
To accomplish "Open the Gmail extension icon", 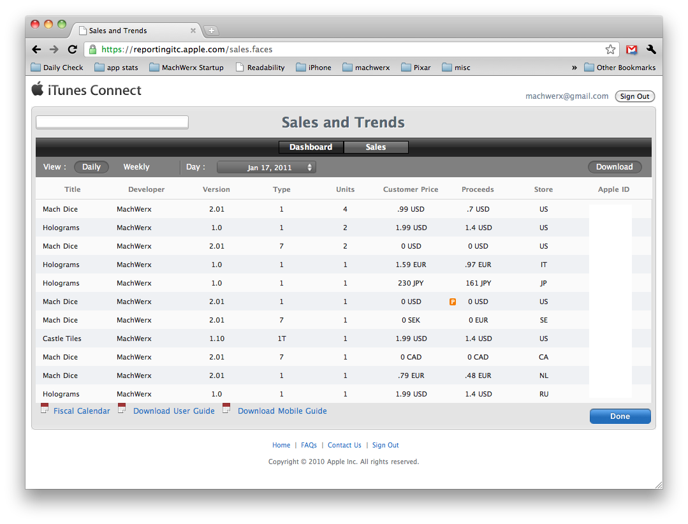I will (631, 50).
